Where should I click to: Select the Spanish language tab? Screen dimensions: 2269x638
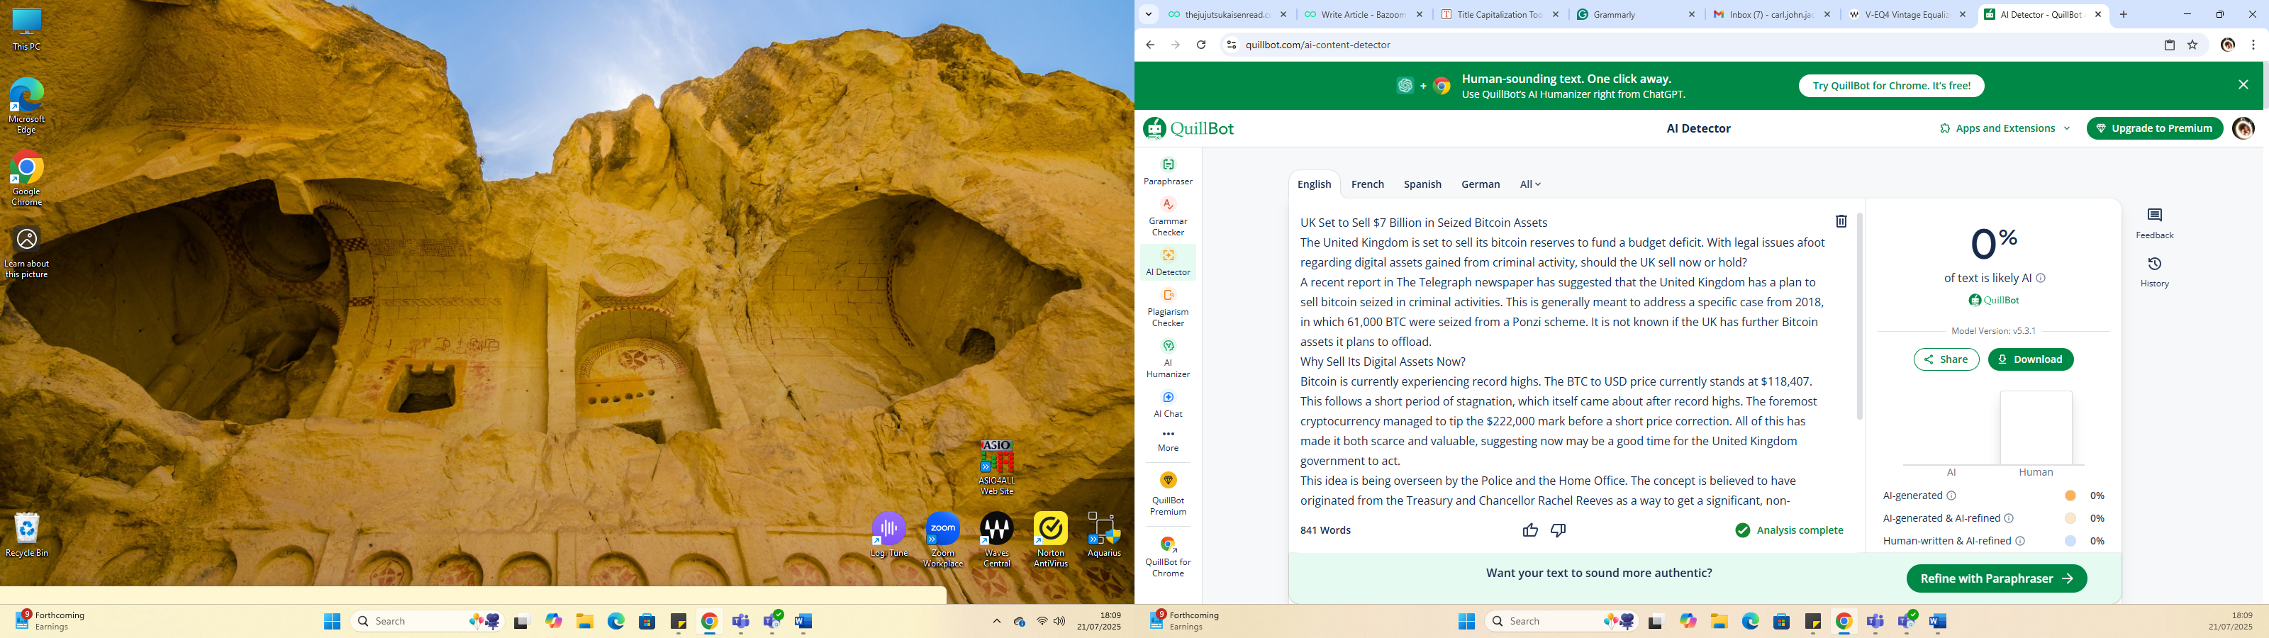coord(1422,184)
